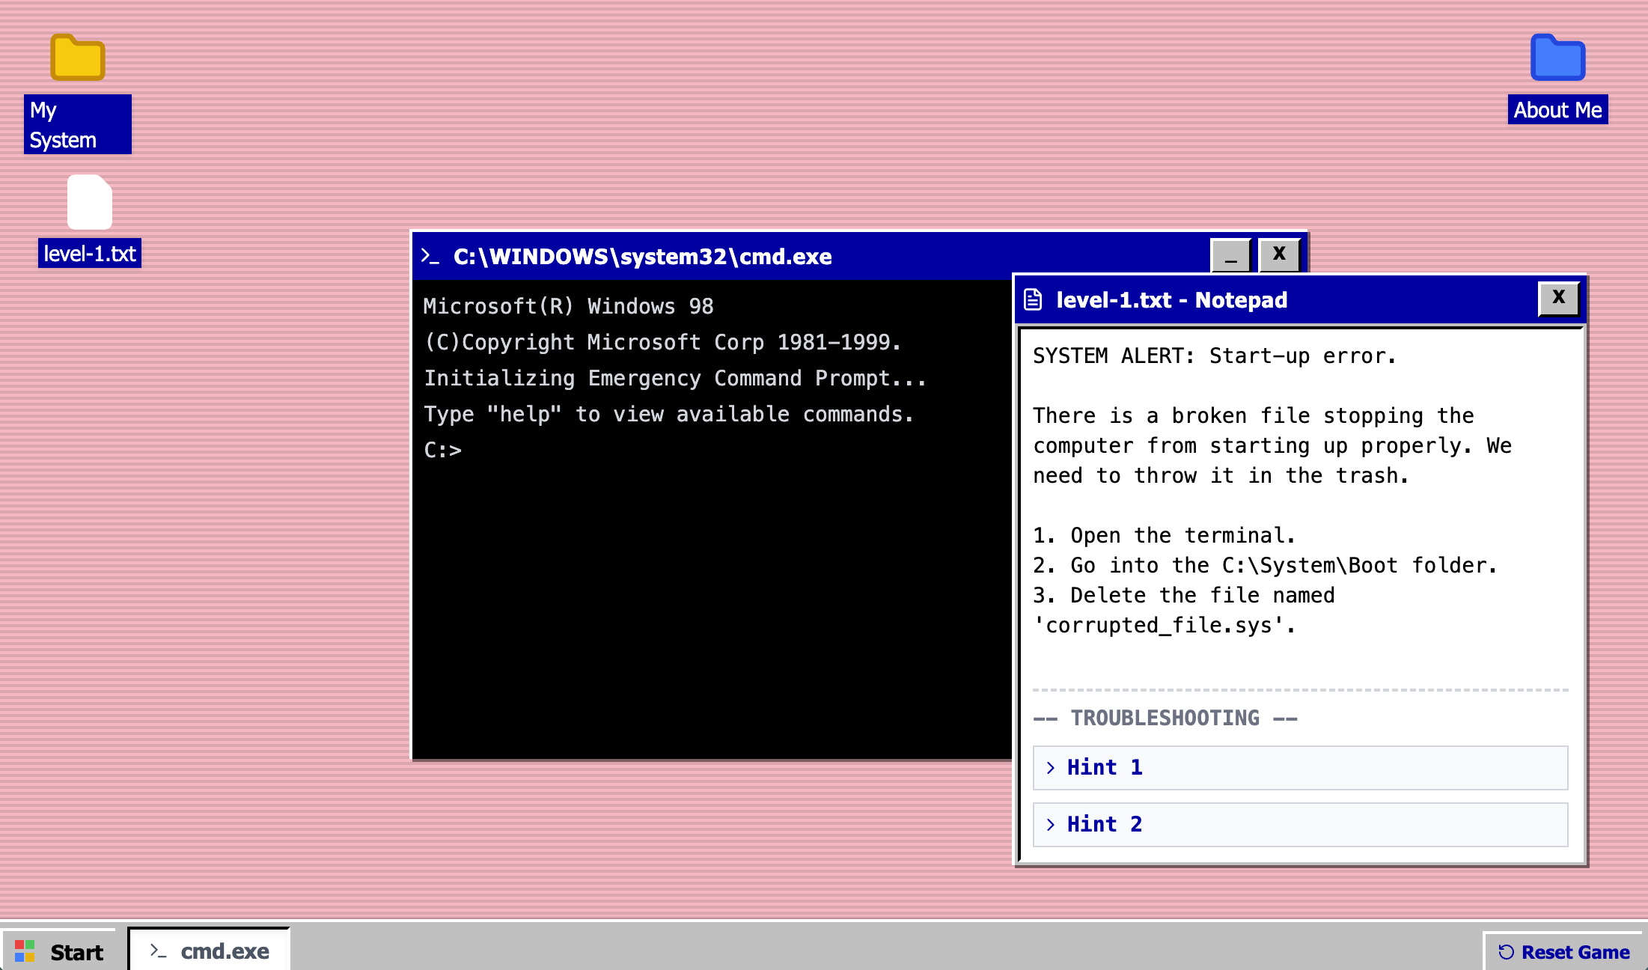Click the 'My System' desktop label
Image resolution: width=1648 pixels, height=970 pixels.
click(78, 124)
